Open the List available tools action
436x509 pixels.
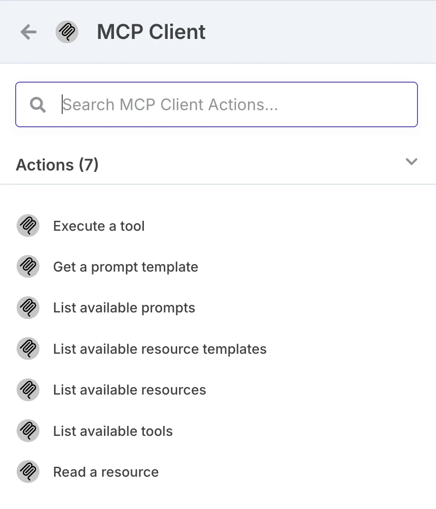(112, 431)
